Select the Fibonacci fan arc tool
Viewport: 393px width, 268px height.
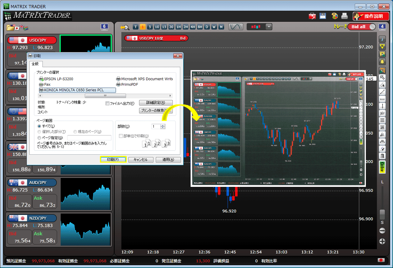pyautogui.click(x=382, y=113)
